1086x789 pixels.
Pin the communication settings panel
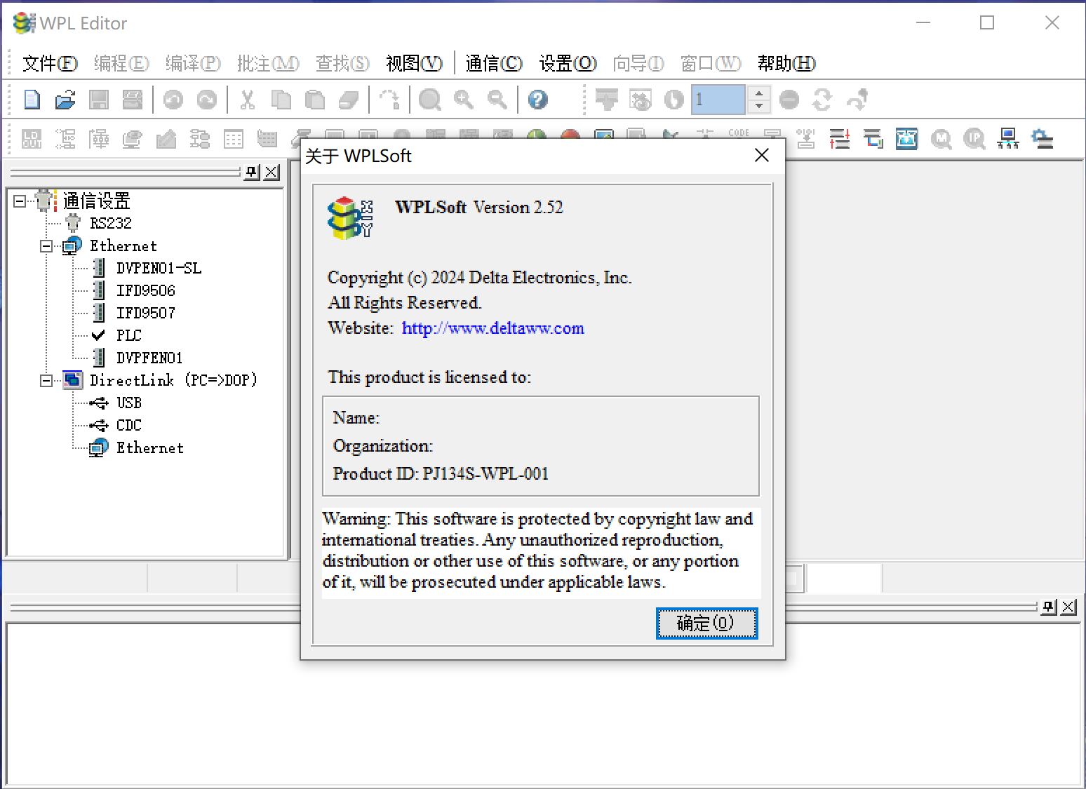(252, 172)
